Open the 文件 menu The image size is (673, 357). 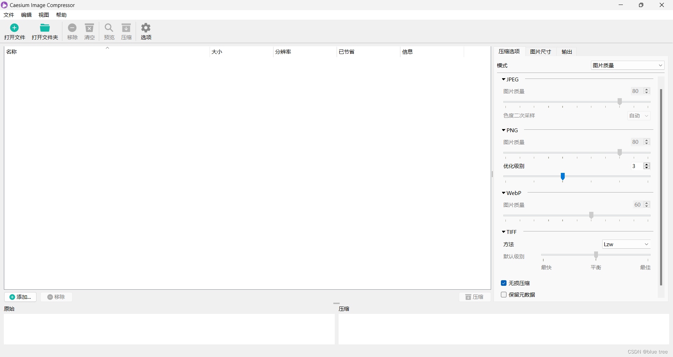[x=9, y=15]
